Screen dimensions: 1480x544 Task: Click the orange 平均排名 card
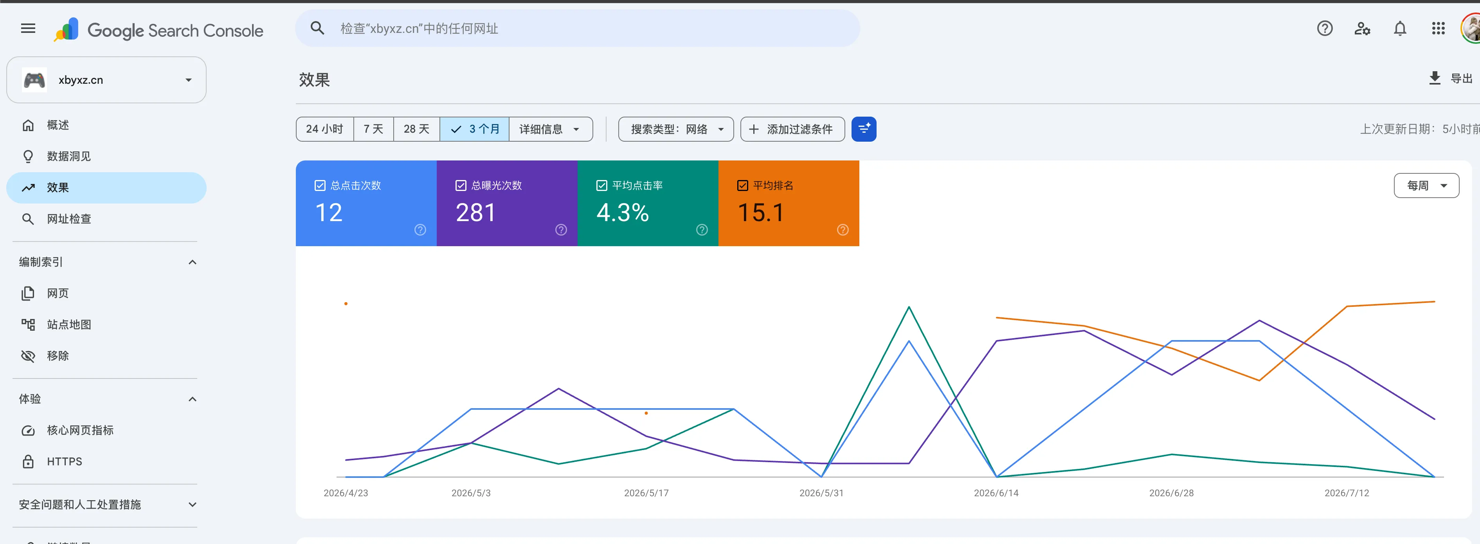click(788, 204)
